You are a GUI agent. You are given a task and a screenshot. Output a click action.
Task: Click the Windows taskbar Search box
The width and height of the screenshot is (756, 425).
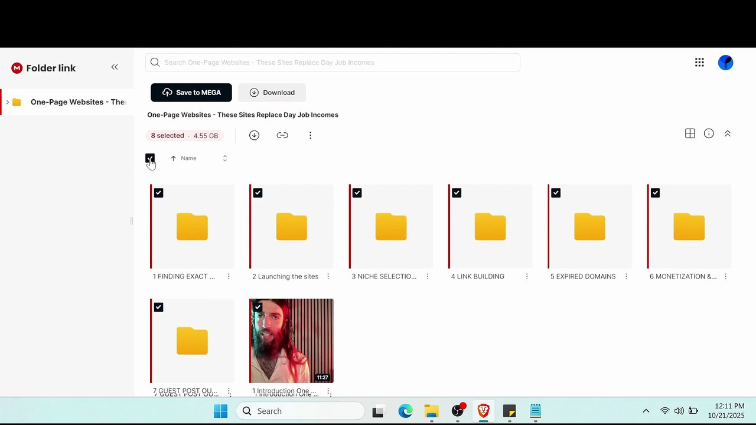[x=301, y=411]
